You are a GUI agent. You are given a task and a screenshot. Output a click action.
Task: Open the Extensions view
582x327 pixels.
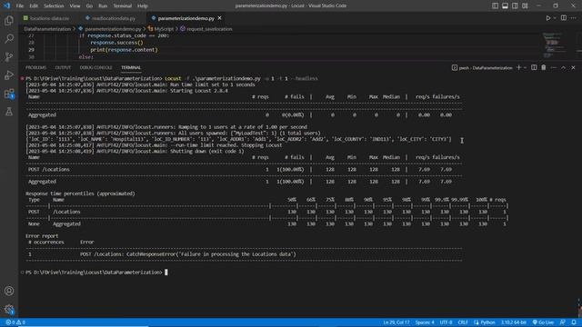coord(9,94)
